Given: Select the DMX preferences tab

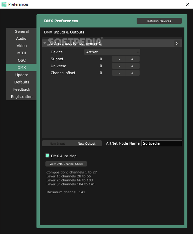Looking at the screenshot, I should (22, 68).
